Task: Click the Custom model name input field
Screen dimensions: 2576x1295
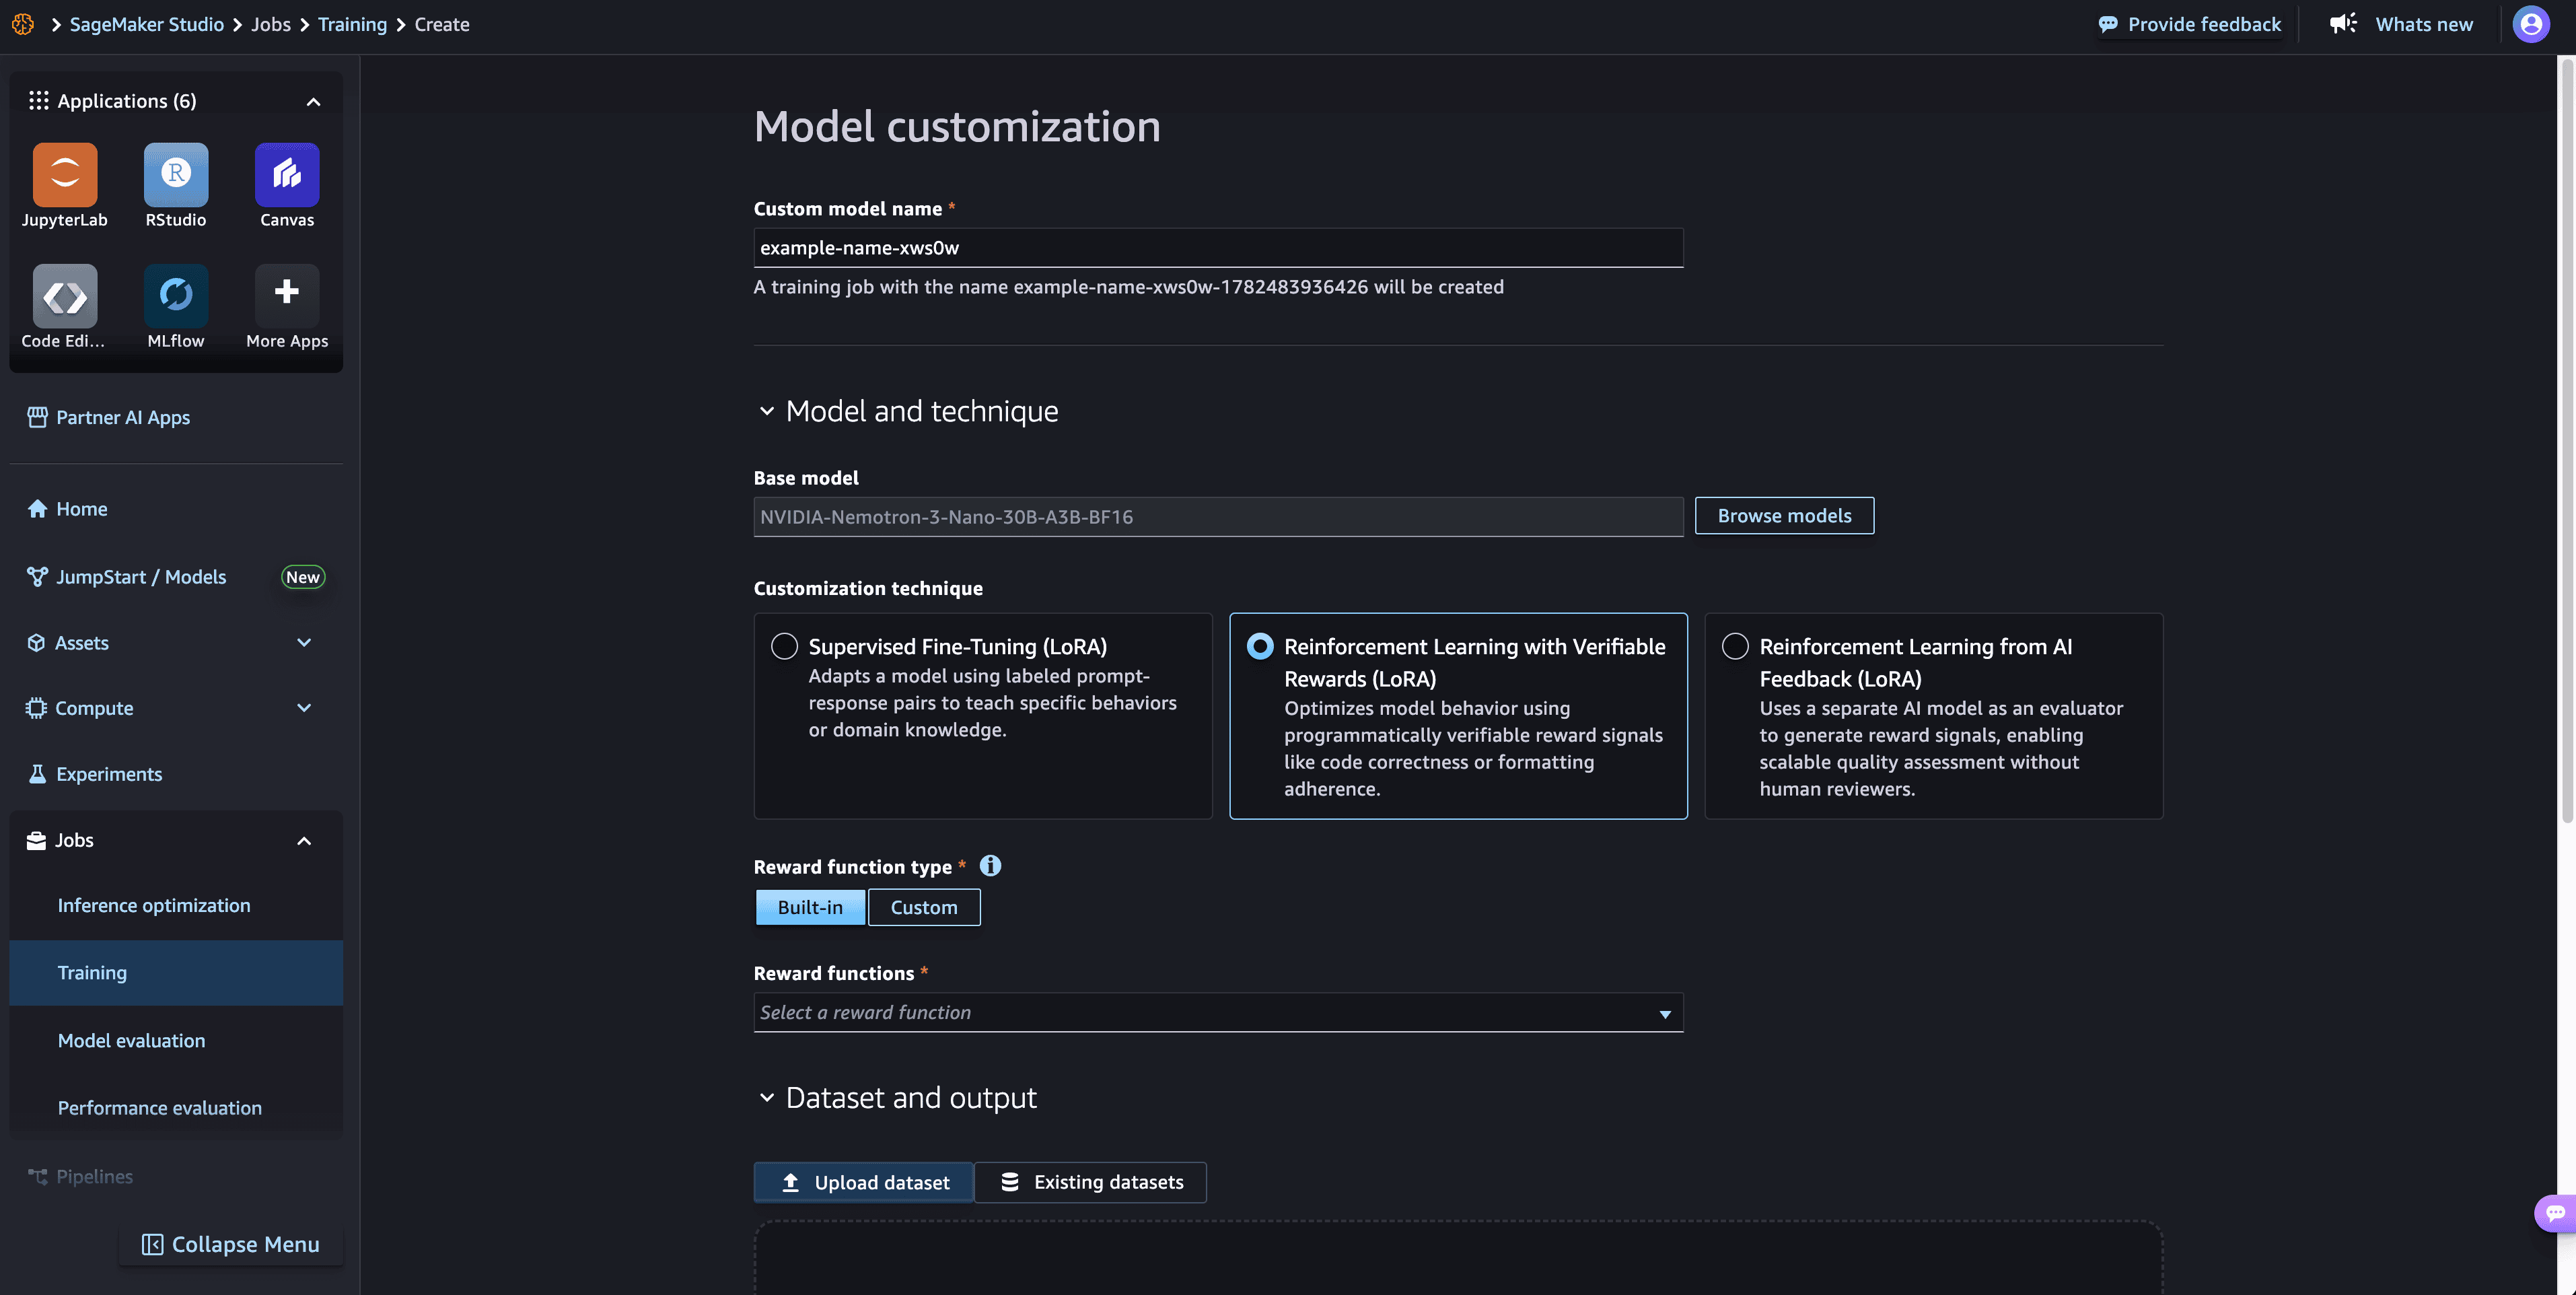Action: coord(1218,248)
